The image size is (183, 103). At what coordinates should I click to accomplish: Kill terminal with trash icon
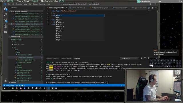pos(149,58)
